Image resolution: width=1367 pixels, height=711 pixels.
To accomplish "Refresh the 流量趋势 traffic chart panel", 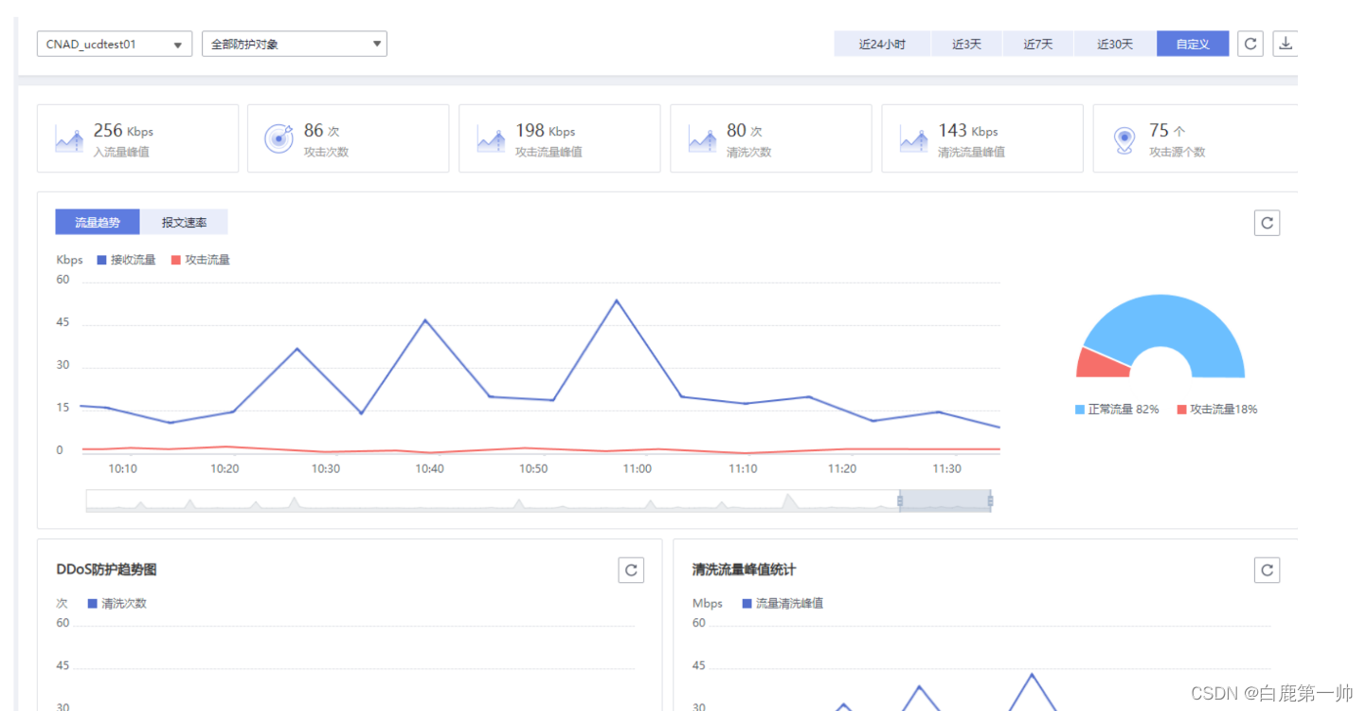I will (x=1267, y=223).
